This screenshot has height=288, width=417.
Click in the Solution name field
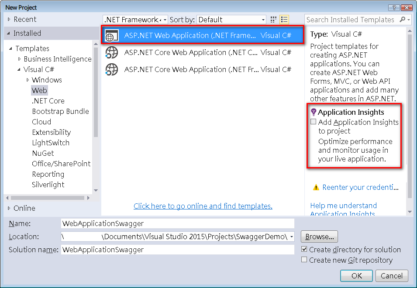178,250
